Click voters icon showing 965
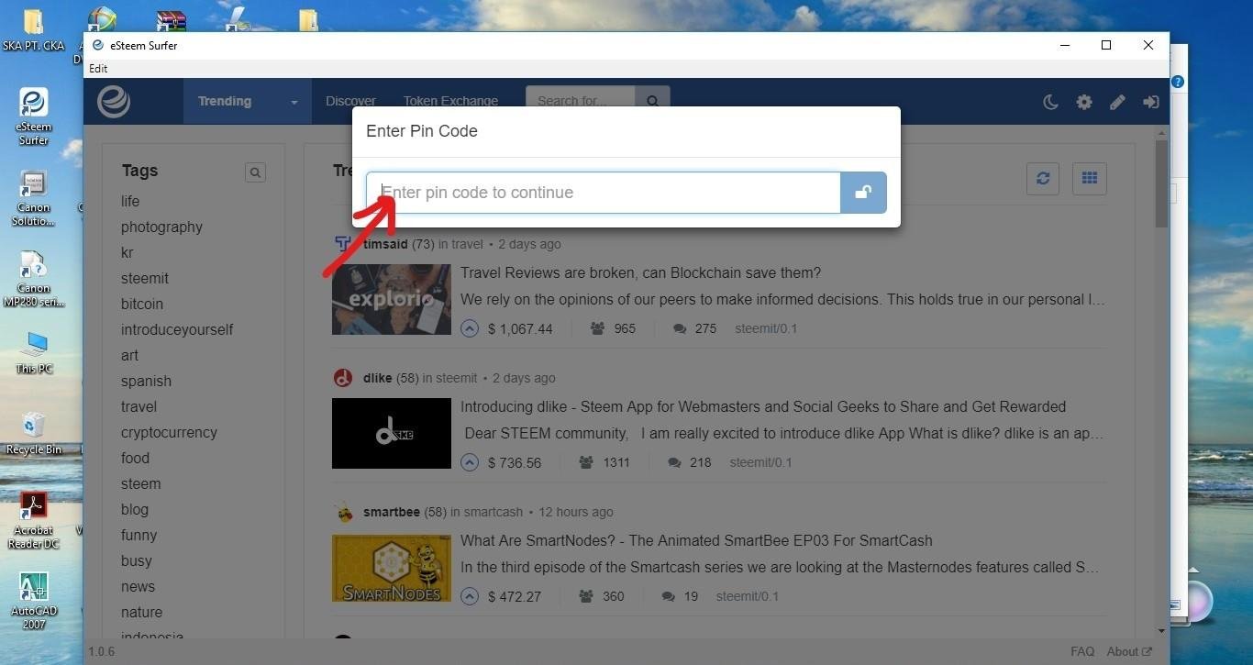Screen dimensions: 1253x665 click(598, 328)
